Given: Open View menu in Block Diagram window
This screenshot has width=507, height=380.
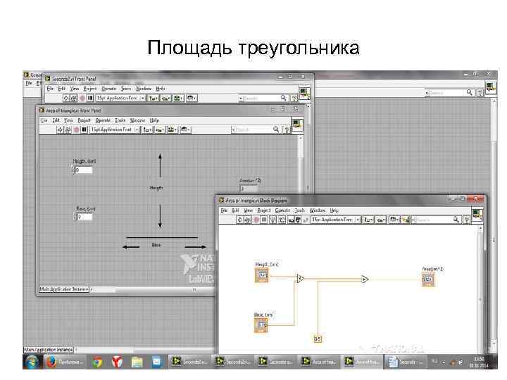Looking at the screenshot, I should pos(248,210).
